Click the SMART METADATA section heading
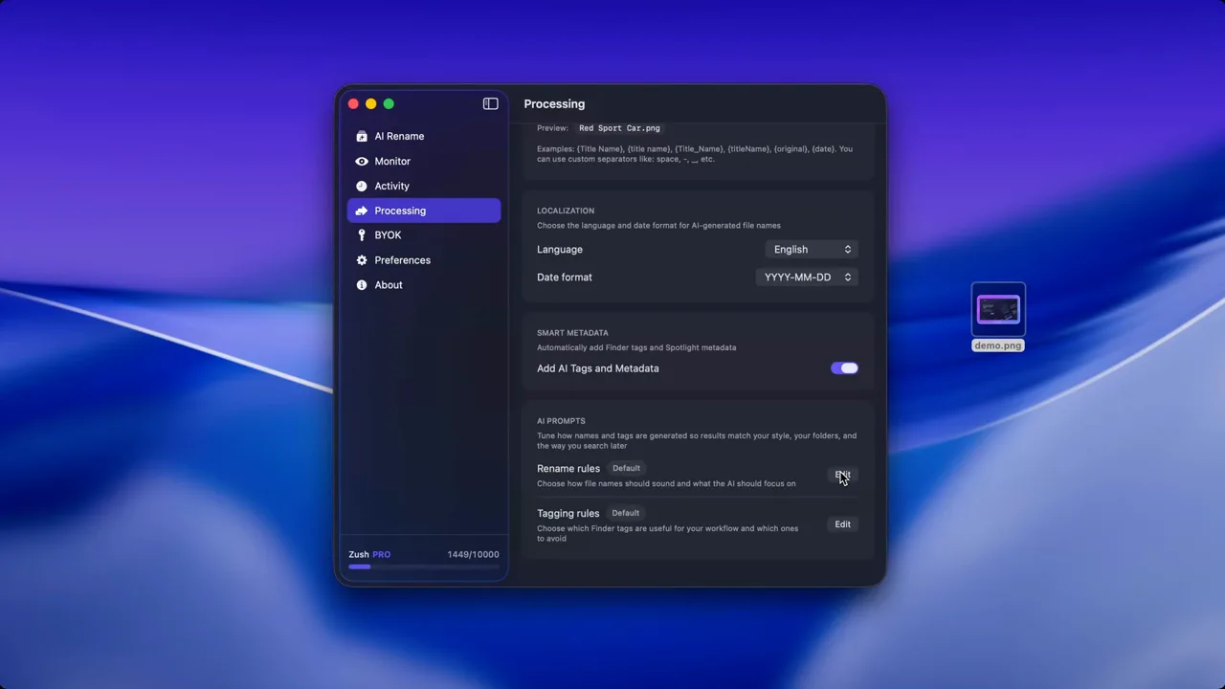 coord(572,333)
